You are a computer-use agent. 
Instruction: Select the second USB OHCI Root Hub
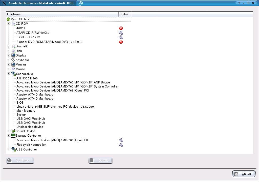(x=31, y=123)
